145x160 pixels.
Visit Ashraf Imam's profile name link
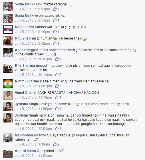coord(25,151)
